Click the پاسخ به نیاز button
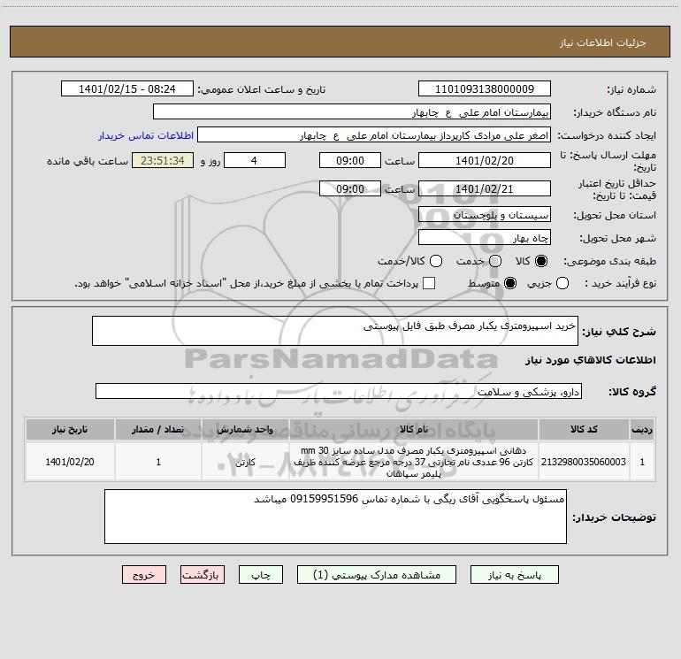This screenshot has height=659, width=681. (x=515, y=575)
